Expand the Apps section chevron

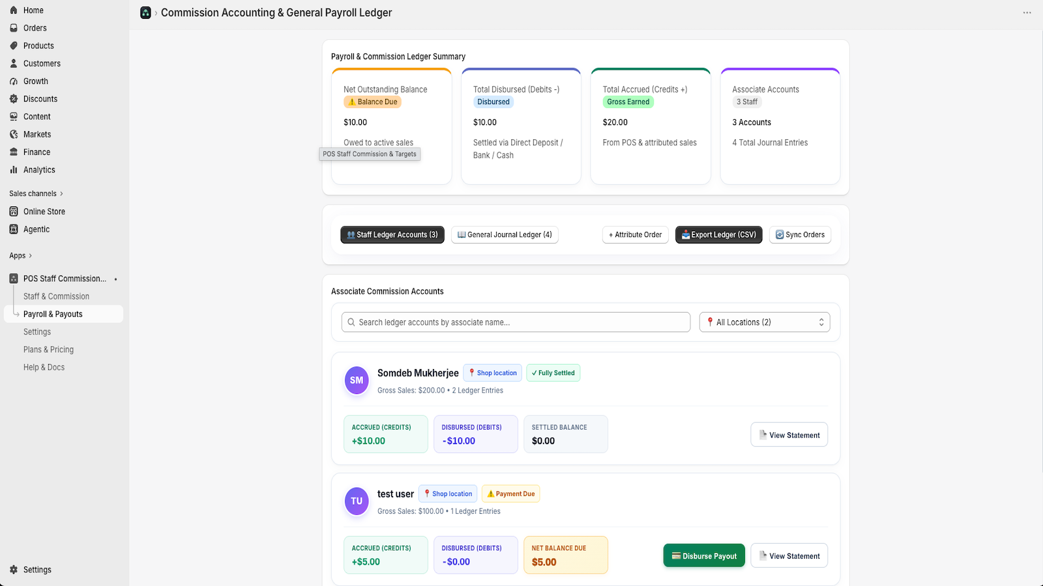pos(30,256)
